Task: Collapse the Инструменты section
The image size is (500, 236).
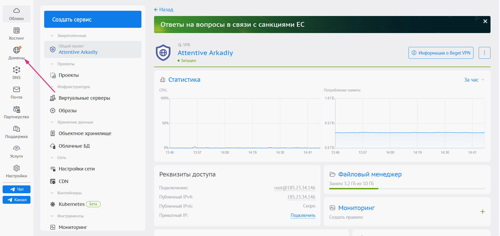Action: (52, 216)
